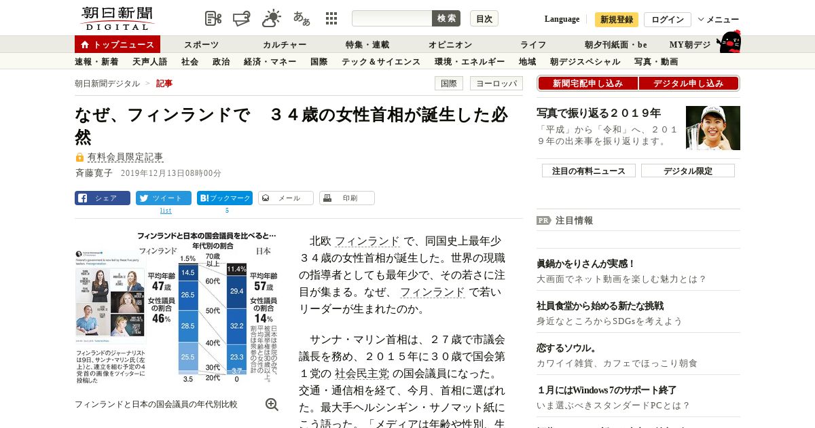Print the article
815x428 pixels.
(x=347, y=198)
